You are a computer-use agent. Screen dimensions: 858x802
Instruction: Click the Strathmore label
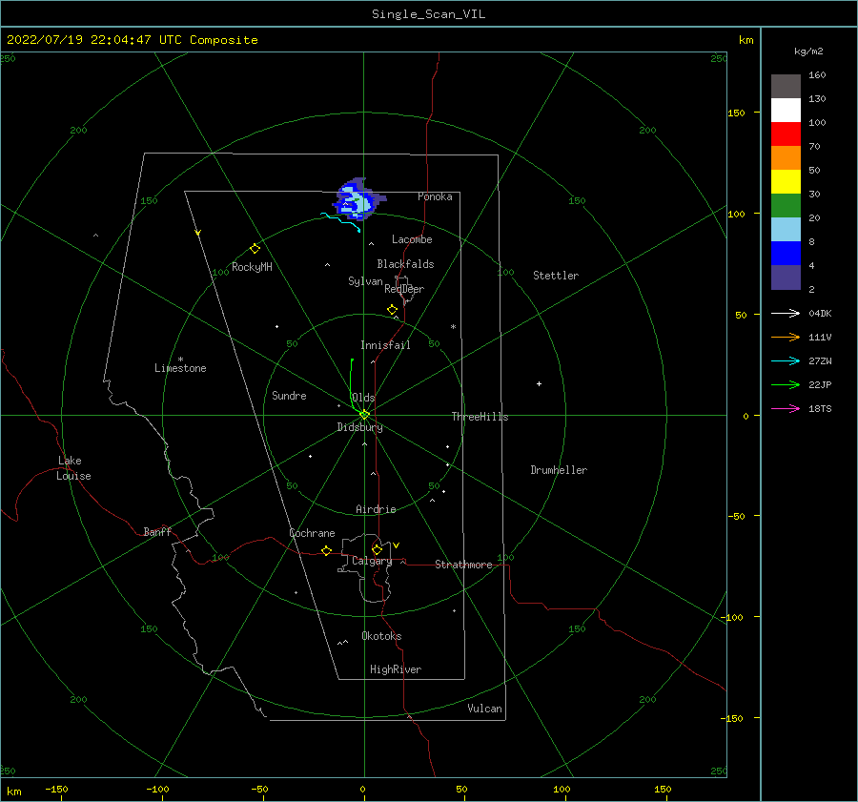463,565
